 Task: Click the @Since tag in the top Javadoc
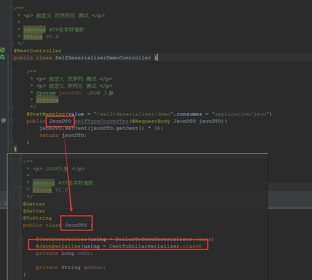[33, 37]
